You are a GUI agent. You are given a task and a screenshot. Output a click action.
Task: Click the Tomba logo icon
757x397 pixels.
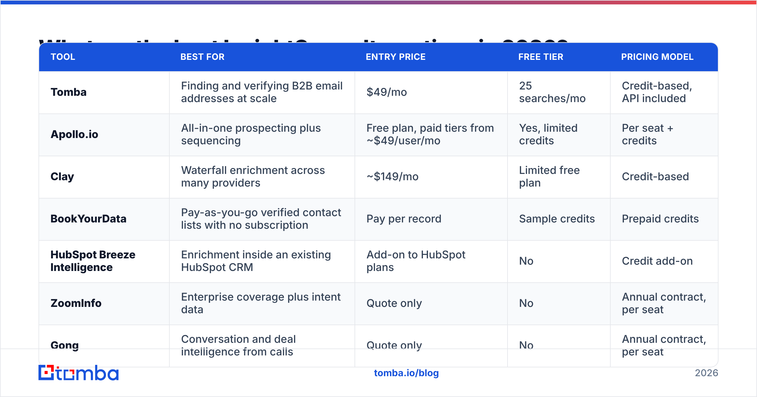[x=46, y=373]
